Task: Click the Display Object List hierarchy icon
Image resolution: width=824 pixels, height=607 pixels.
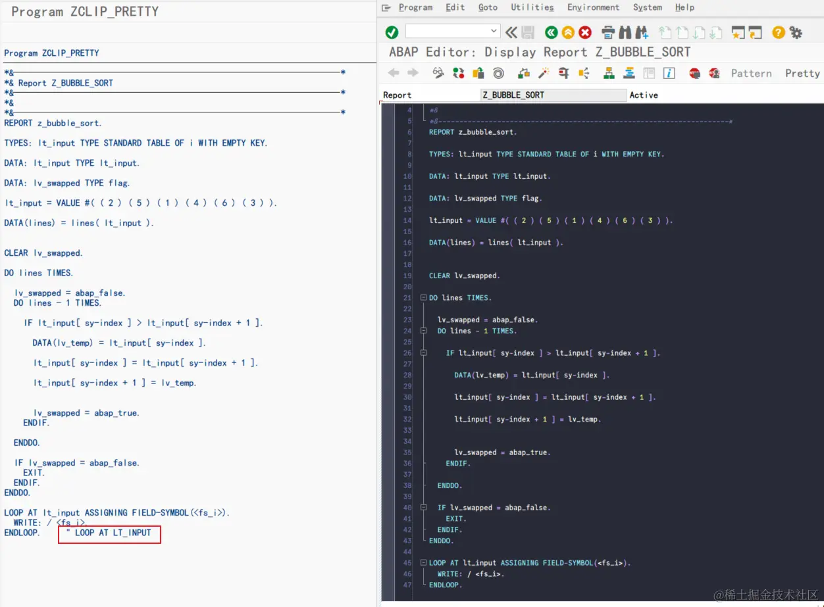Action: [x=609, y=73]
